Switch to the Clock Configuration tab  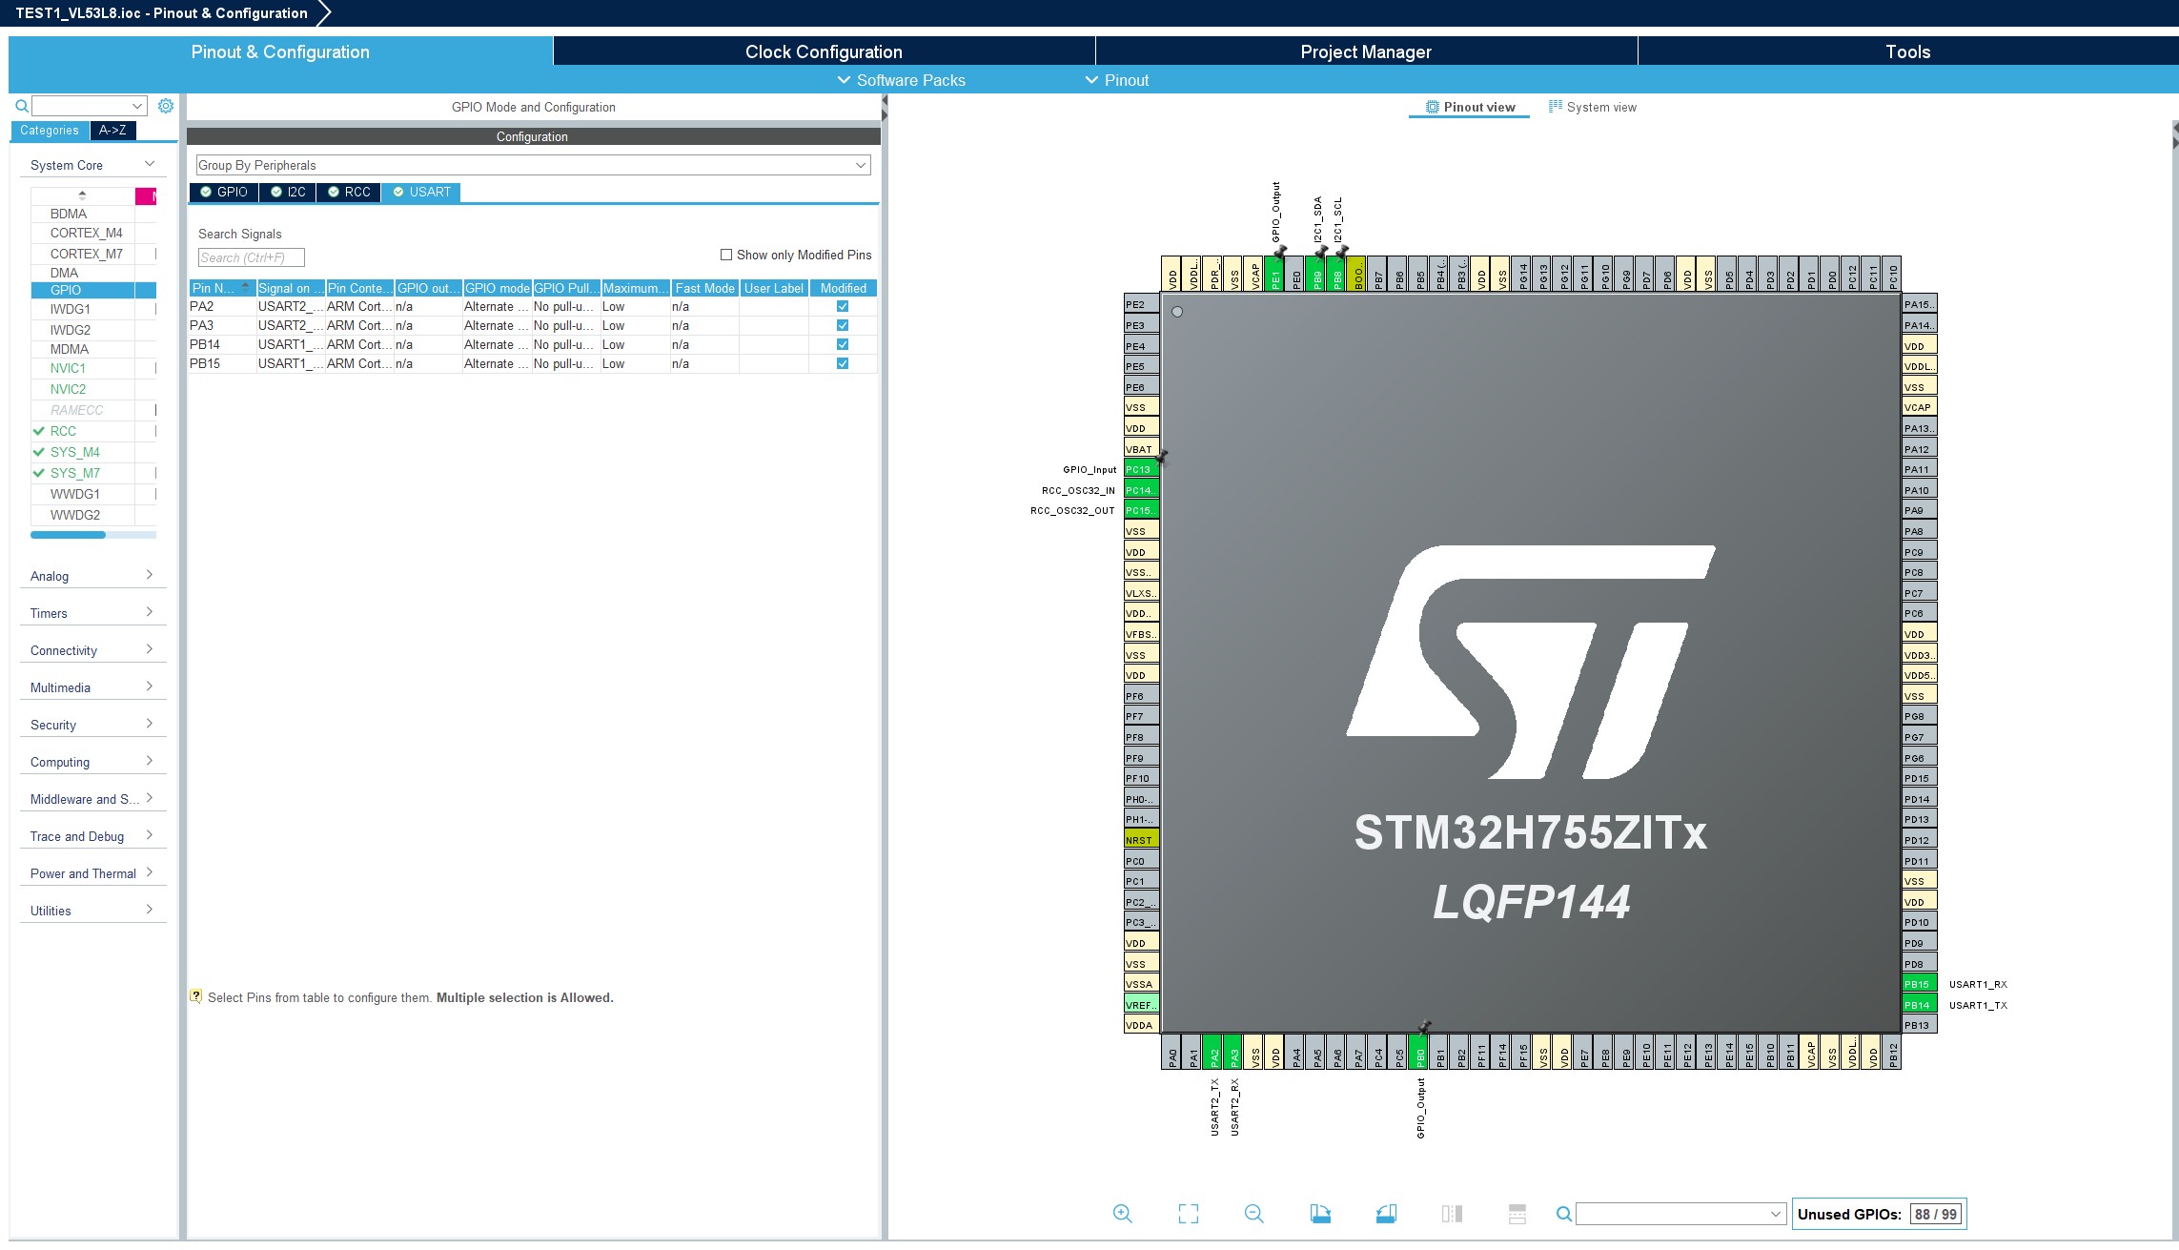click(x=823, y=51)
